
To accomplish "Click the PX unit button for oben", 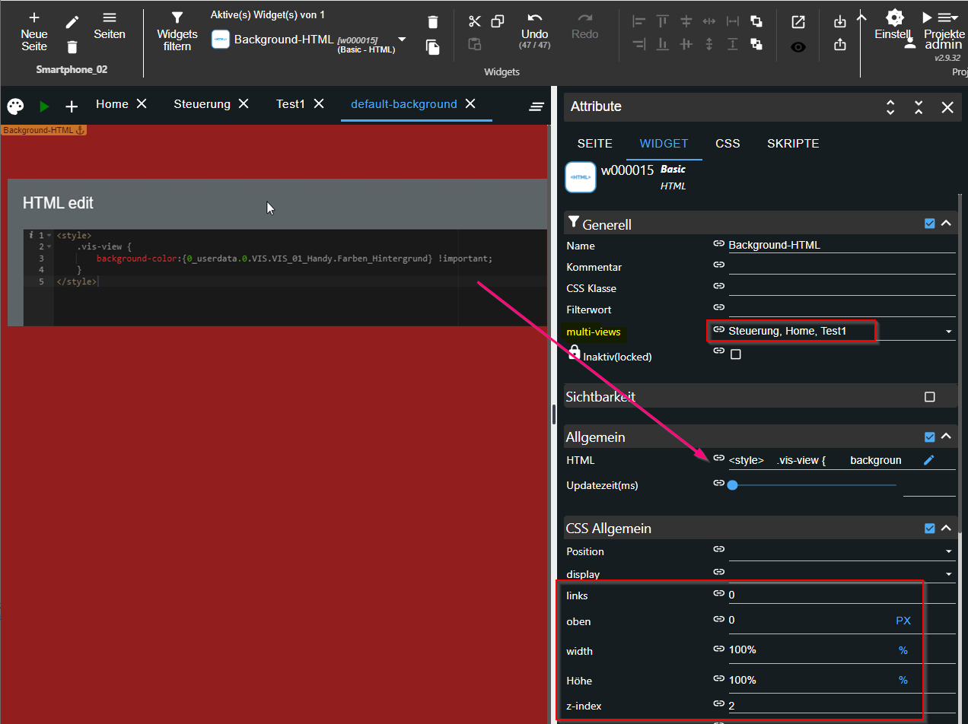I will [903, 621].
